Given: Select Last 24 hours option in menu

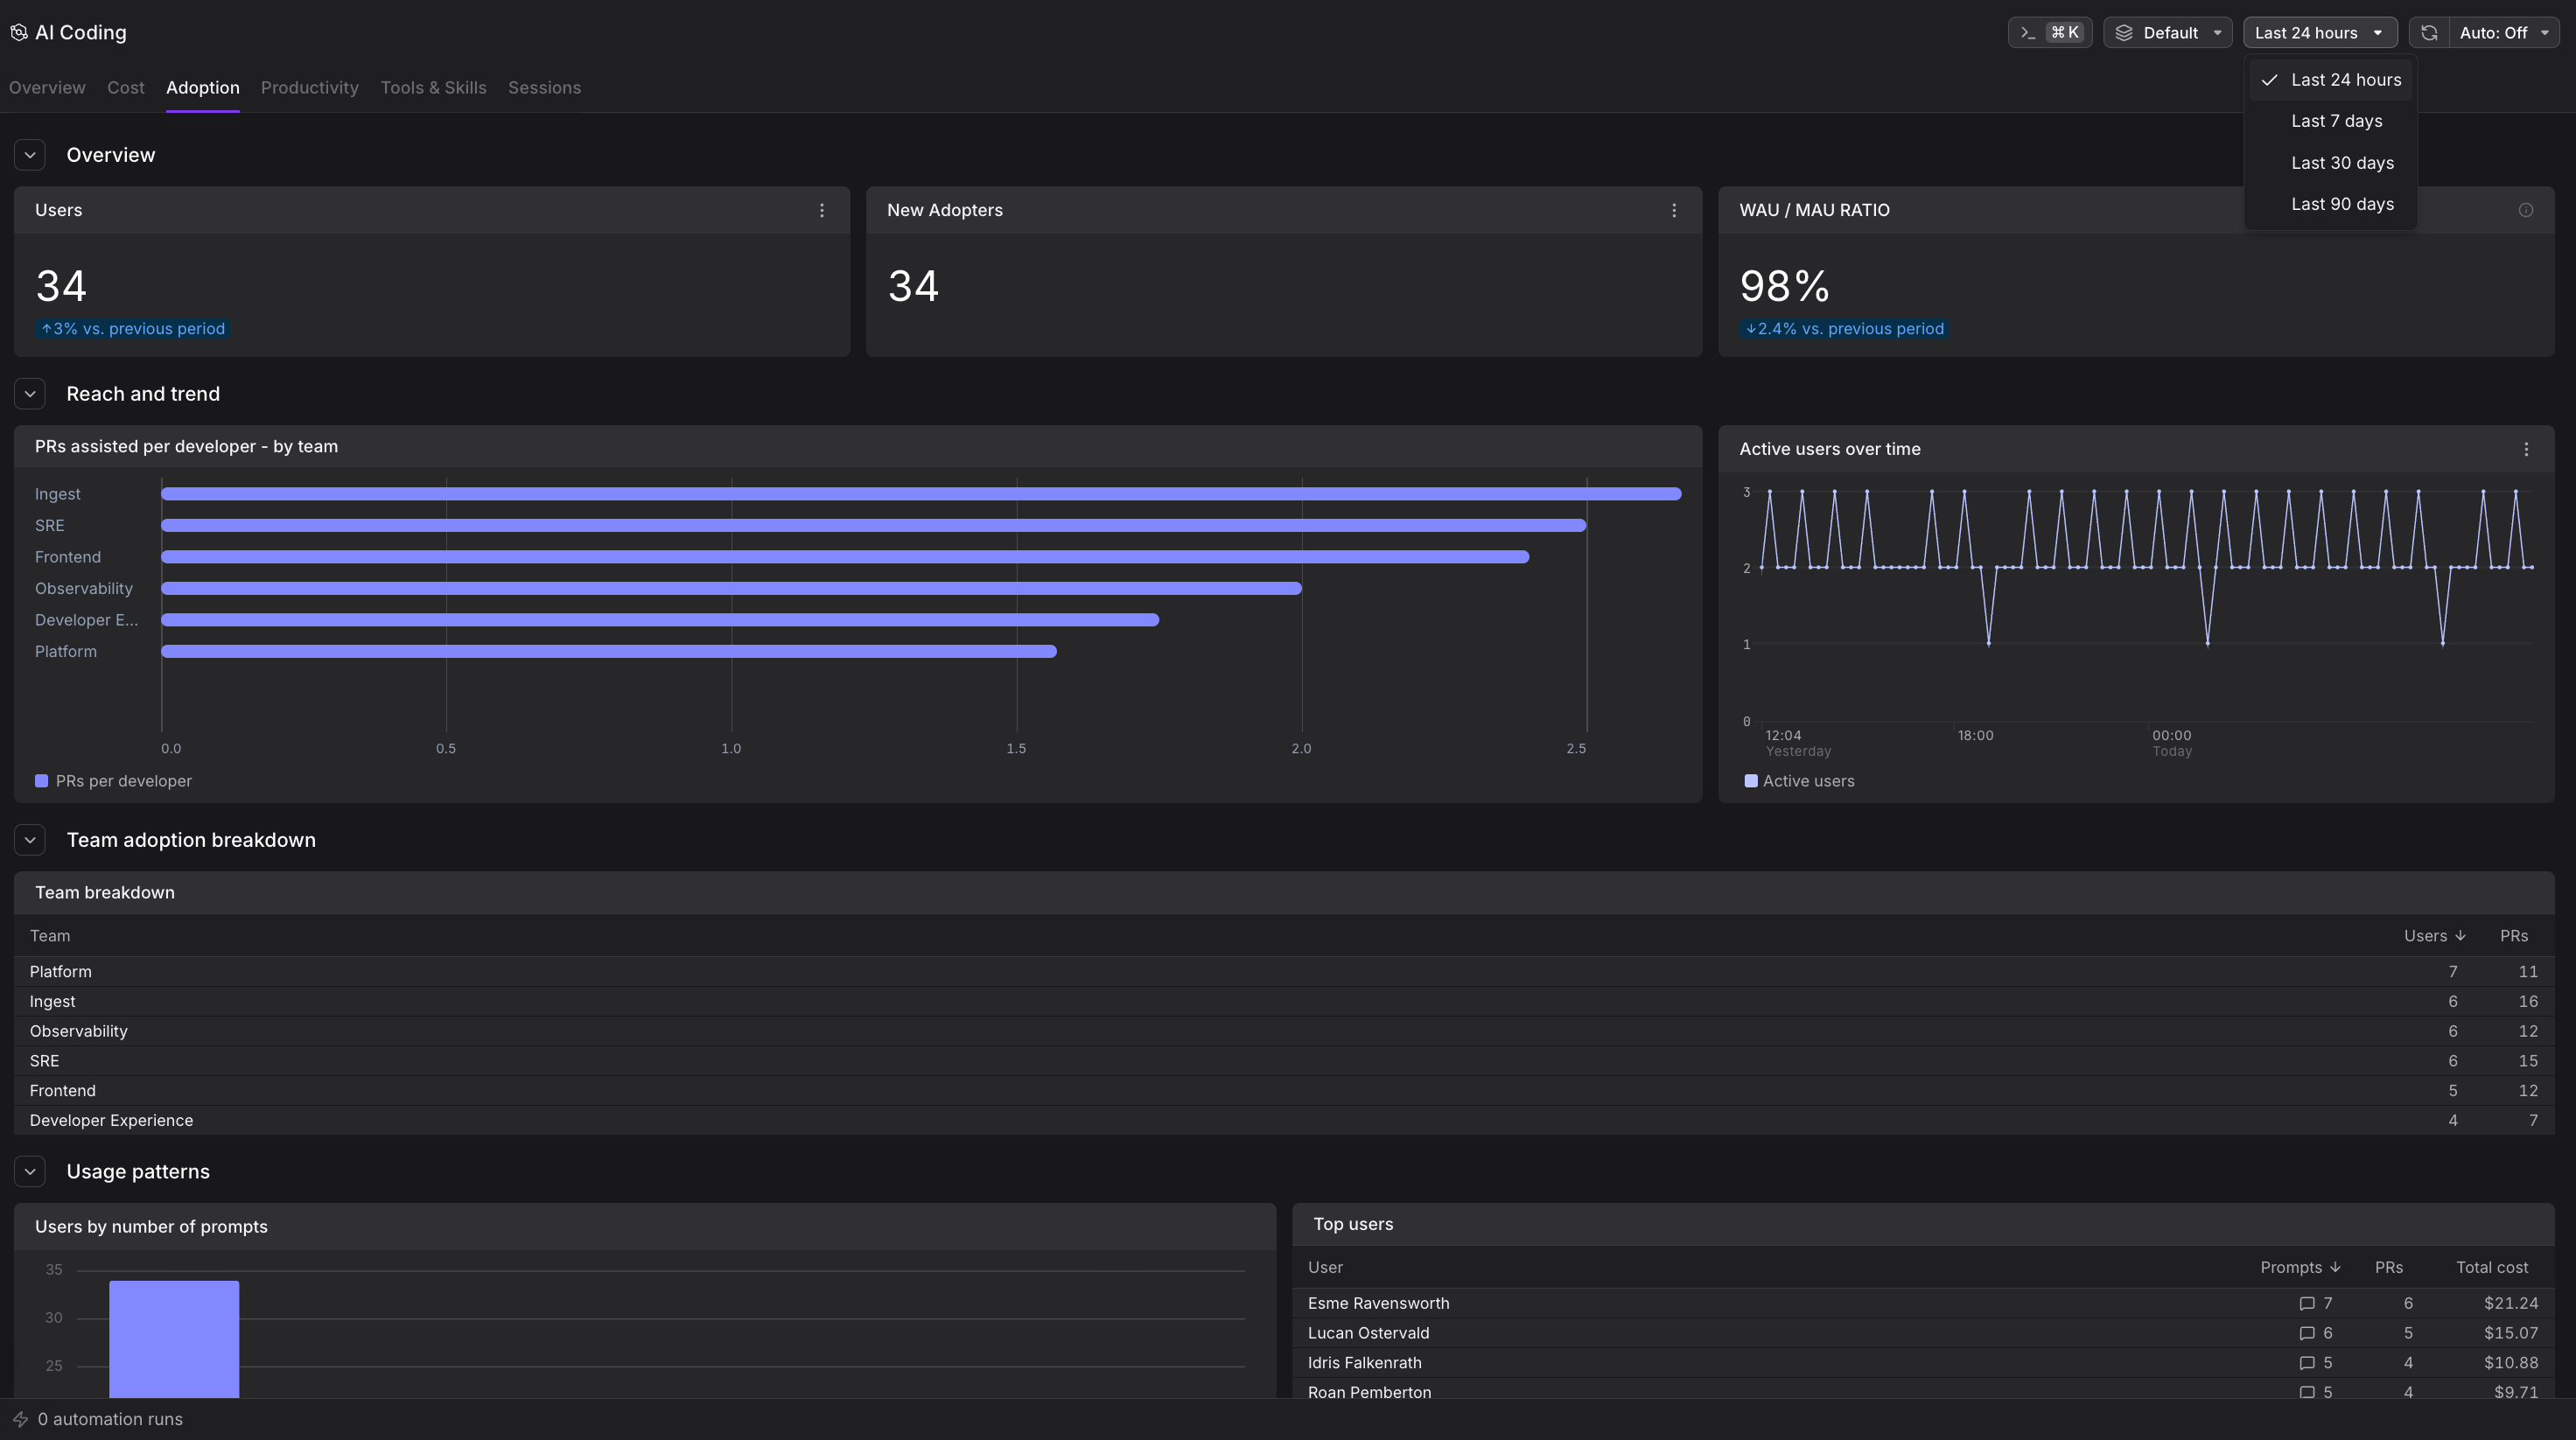Looking at the screenshot, I should point(2331,80).
